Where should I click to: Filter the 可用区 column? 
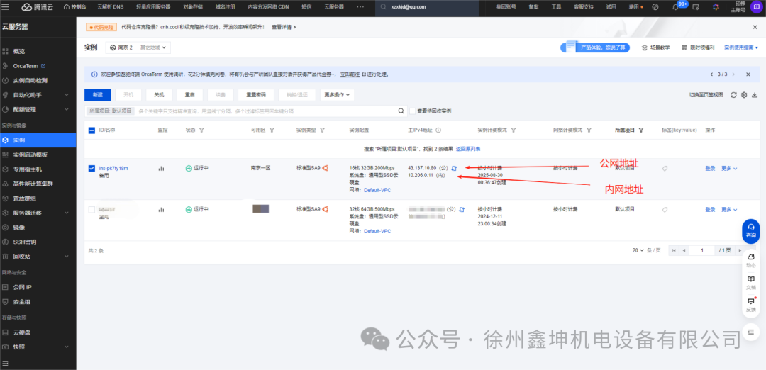click(272, 130)
